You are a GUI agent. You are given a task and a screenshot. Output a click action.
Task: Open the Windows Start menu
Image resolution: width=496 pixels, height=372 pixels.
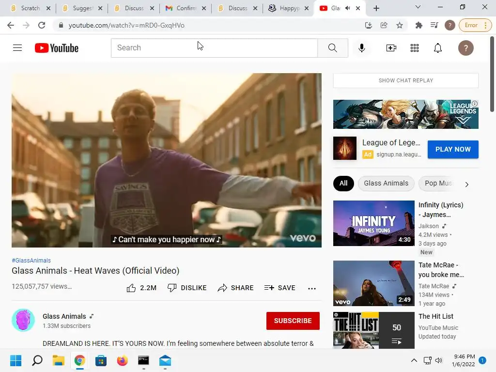click(x=15, y=360)
